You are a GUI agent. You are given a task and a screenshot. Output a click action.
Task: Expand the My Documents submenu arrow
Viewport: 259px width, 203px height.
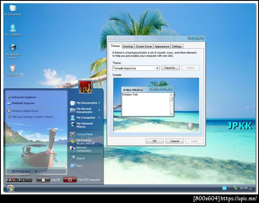click(99, 103)
